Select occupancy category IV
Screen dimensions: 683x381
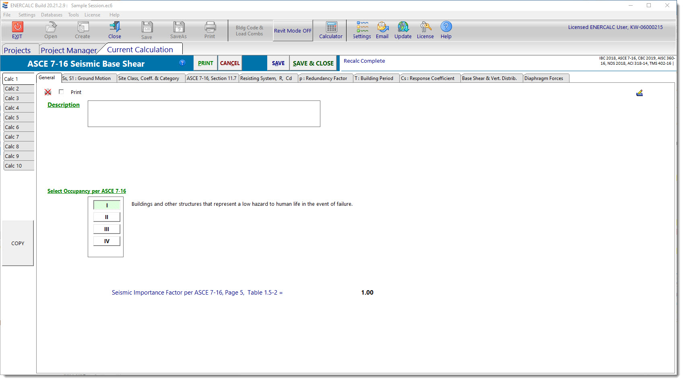tap(107, 241)
